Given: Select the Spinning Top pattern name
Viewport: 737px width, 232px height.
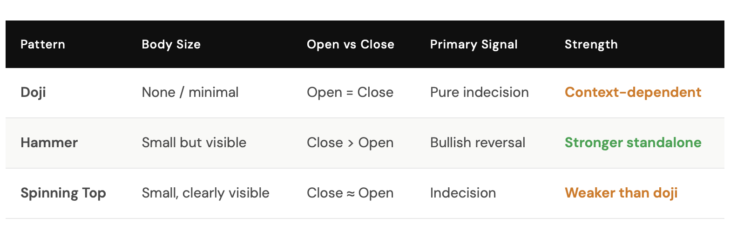Looking at the screenshot, I should [x=63, y=193].
